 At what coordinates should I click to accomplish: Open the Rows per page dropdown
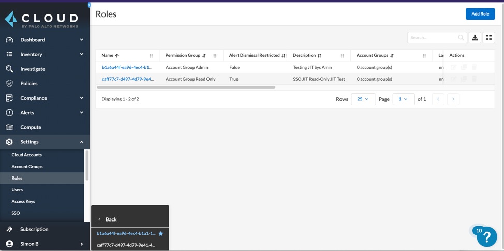click(x=363, y=99)
